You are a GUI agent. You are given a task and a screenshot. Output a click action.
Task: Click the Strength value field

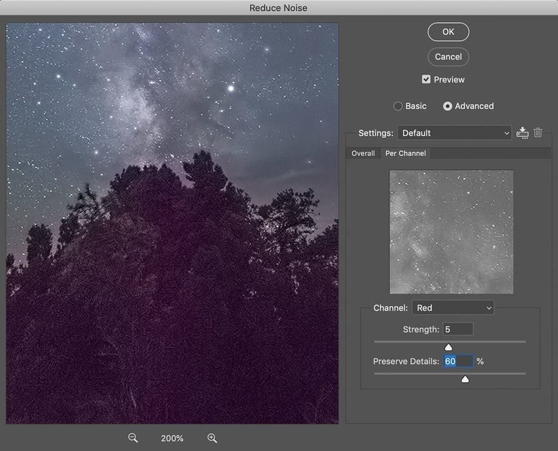pyautogui.click(x=457, y=329)
